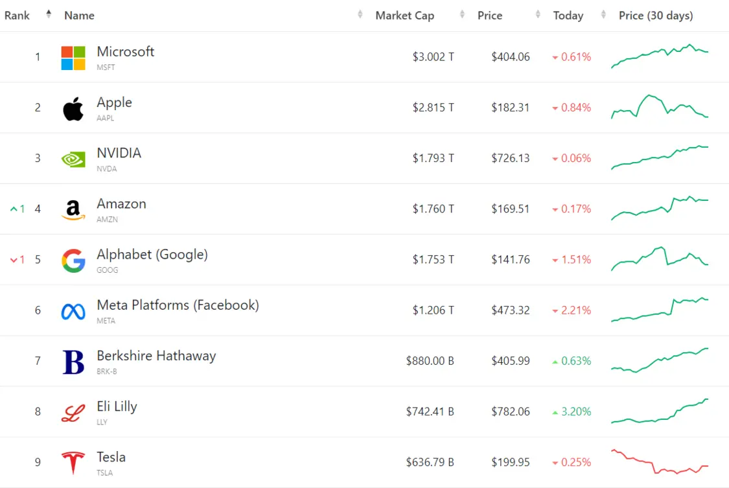Open the Microsoft company name link
Viewport: 729px width, 488px height.
pos(126,52)
